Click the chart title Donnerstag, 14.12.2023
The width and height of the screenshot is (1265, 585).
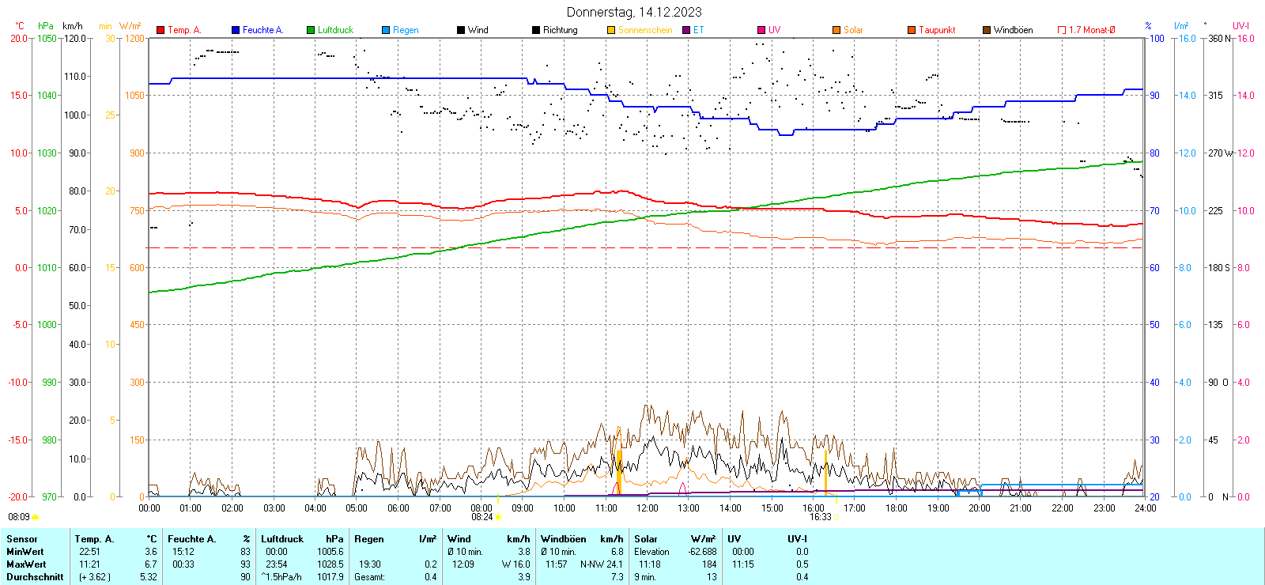633,12
